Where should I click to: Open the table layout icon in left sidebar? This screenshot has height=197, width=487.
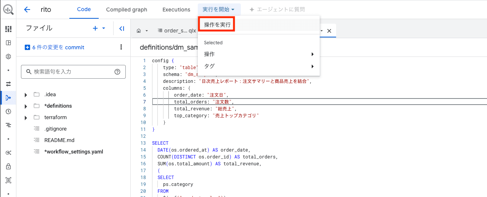(x=8, y=42)
